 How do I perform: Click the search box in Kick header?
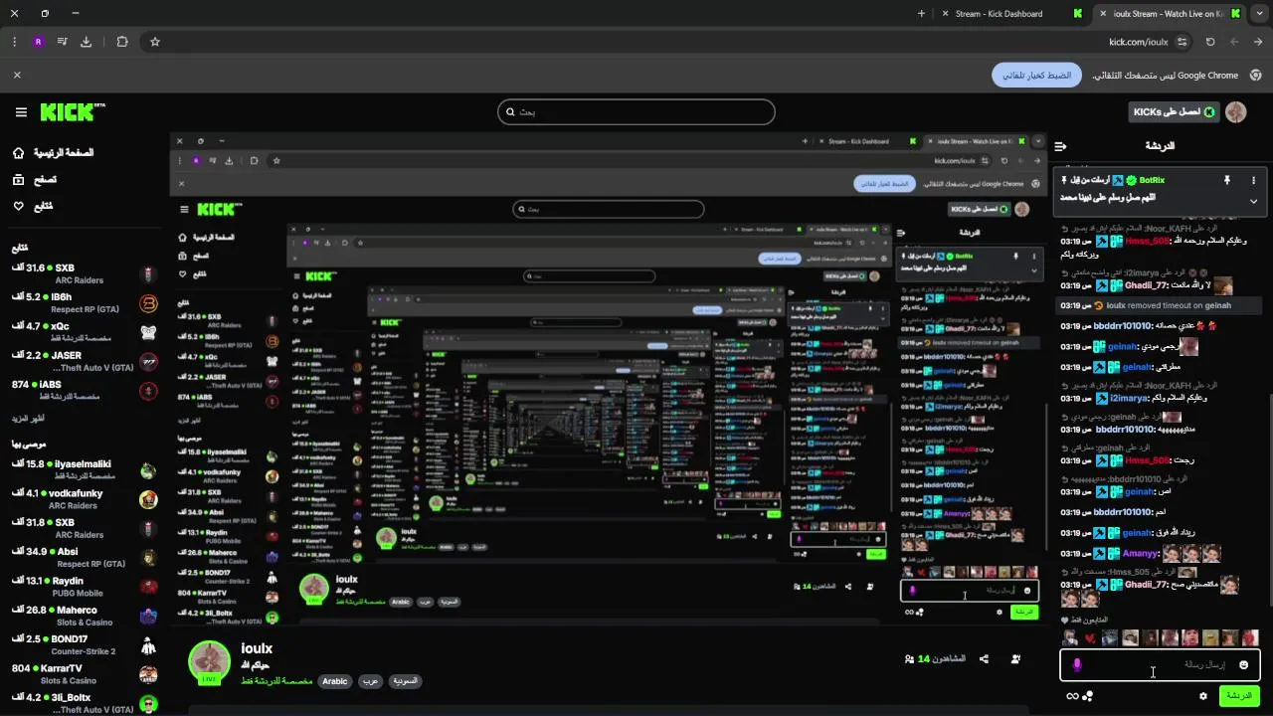tap(636, 111)
